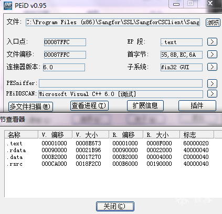Sort by the 标志 column header
Image resolution: width=222 pixels, height=214 pixels.
click(197, 135)
